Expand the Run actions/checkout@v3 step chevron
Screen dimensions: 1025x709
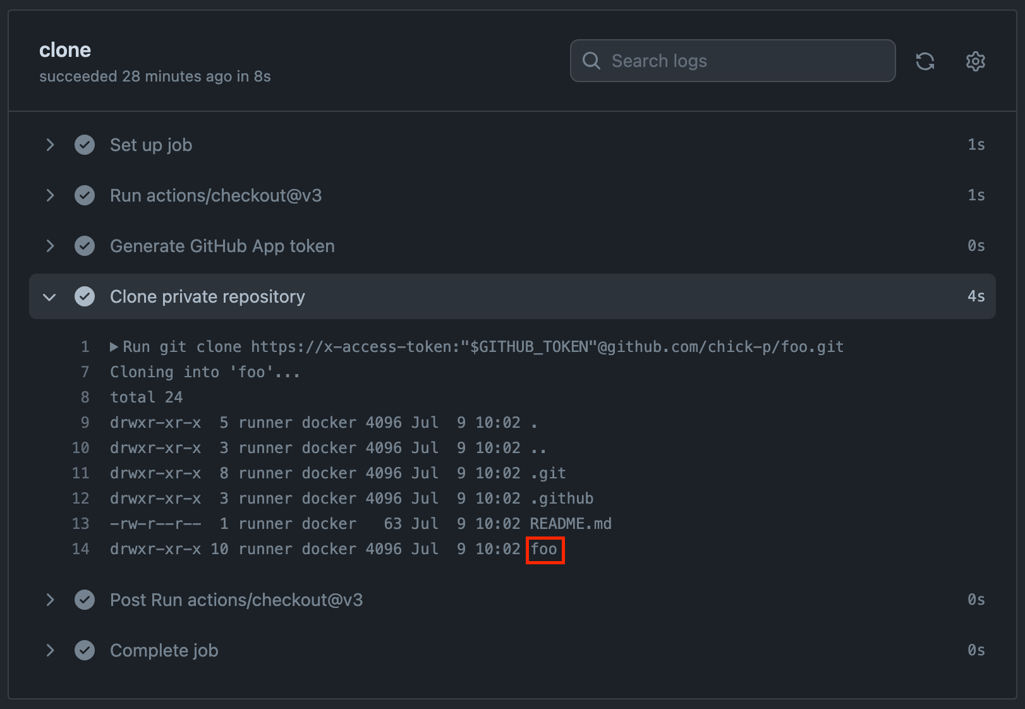click(50, 195)
